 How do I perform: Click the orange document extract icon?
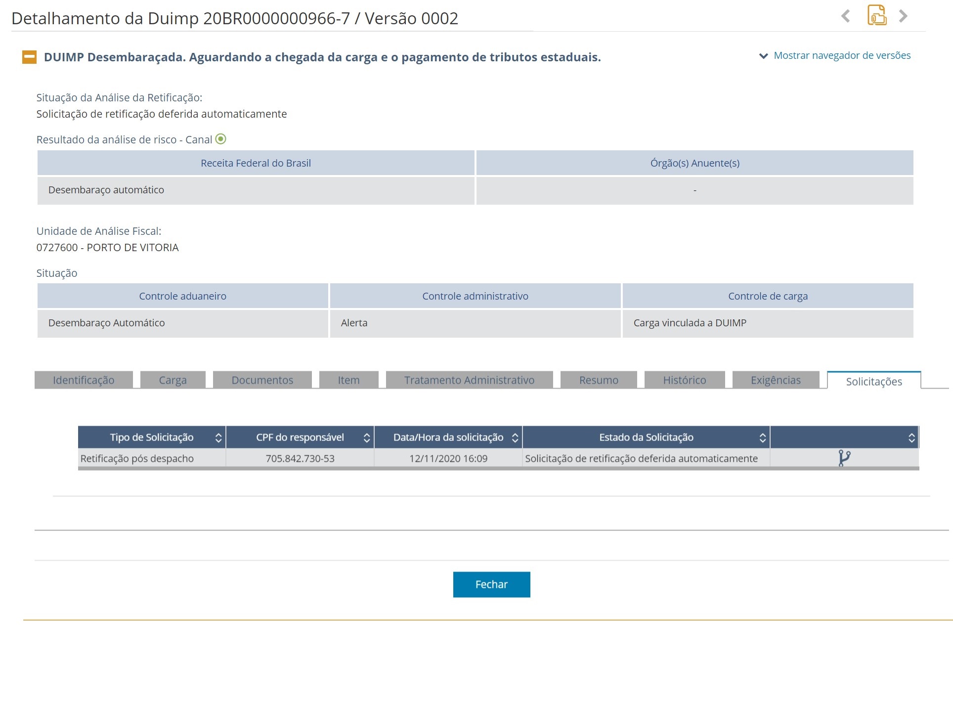[x=876, y=15]
